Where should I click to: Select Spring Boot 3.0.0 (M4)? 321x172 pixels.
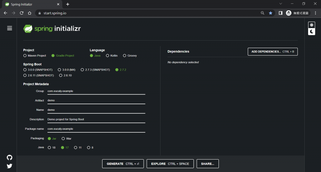[66, 70]
